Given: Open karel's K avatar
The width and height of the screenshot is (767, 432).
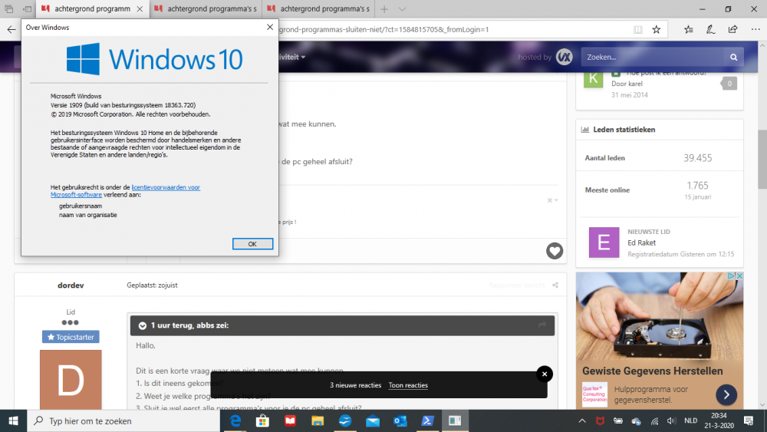Looking at the screenshot, I should [x=593, y=79].
